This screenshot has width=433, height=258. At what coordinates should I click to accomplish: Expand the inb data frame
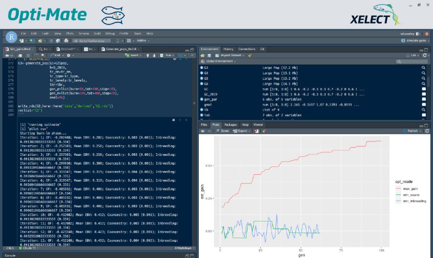coord(202,115)
